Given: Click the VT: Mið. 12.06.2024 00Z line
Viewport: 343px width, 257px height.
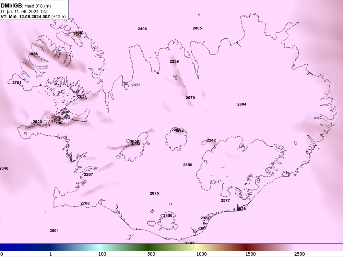Looking at the screenshot, I should pyautogui.click(x=25, y=16).
